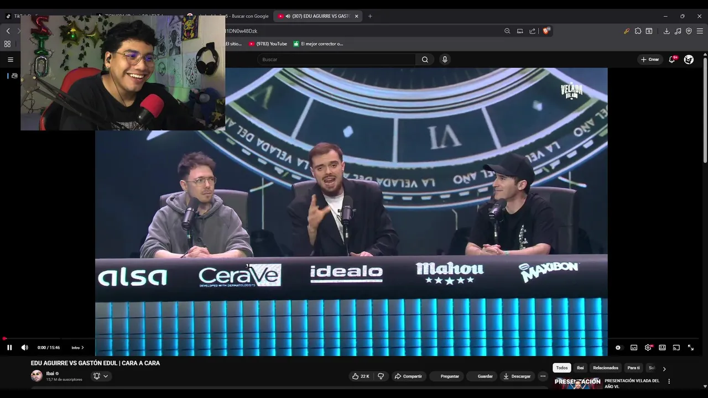The height and width of the screenshot is (398, 708).
Task: Pause the video with the pause button
Action: (x=9, y=348)
